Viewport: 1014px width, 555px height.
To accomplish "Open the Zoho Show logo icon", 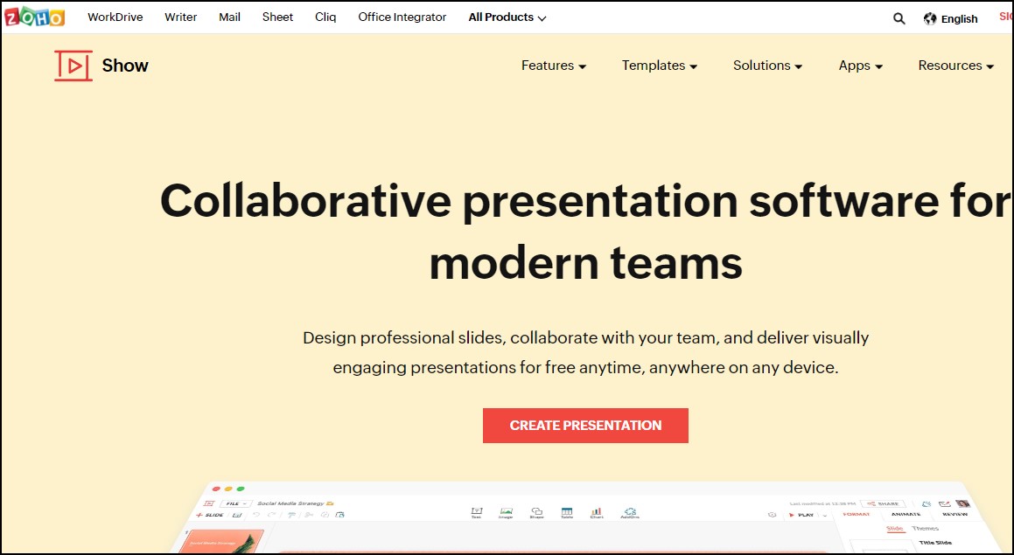I will pyautogui.click(x=73, y=66).
